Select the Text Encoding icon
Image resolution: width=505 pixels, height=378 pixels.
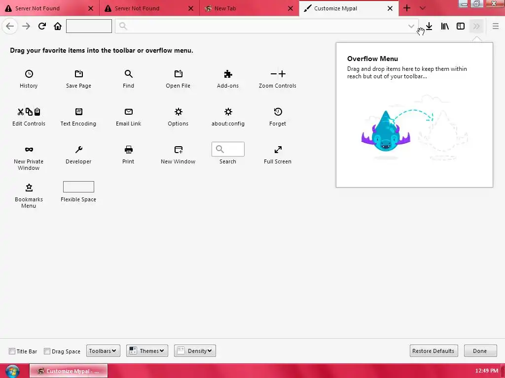78,112
